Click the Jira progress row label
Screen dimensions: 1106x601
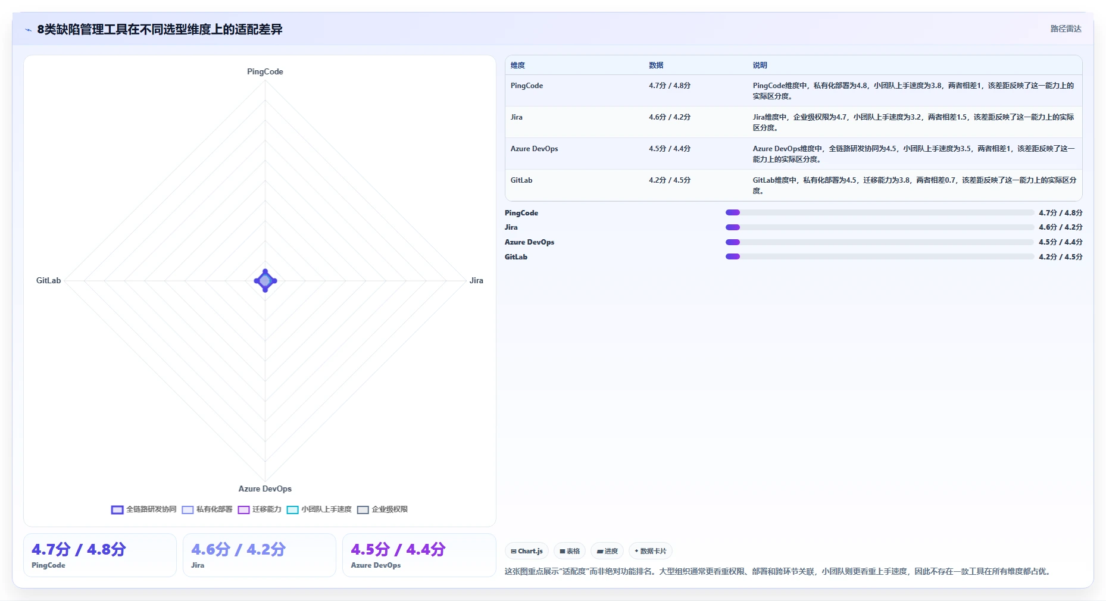511,227
